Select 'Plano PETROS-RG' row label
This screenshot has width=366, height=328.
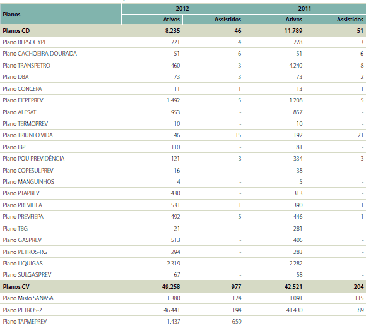[25, 252]
